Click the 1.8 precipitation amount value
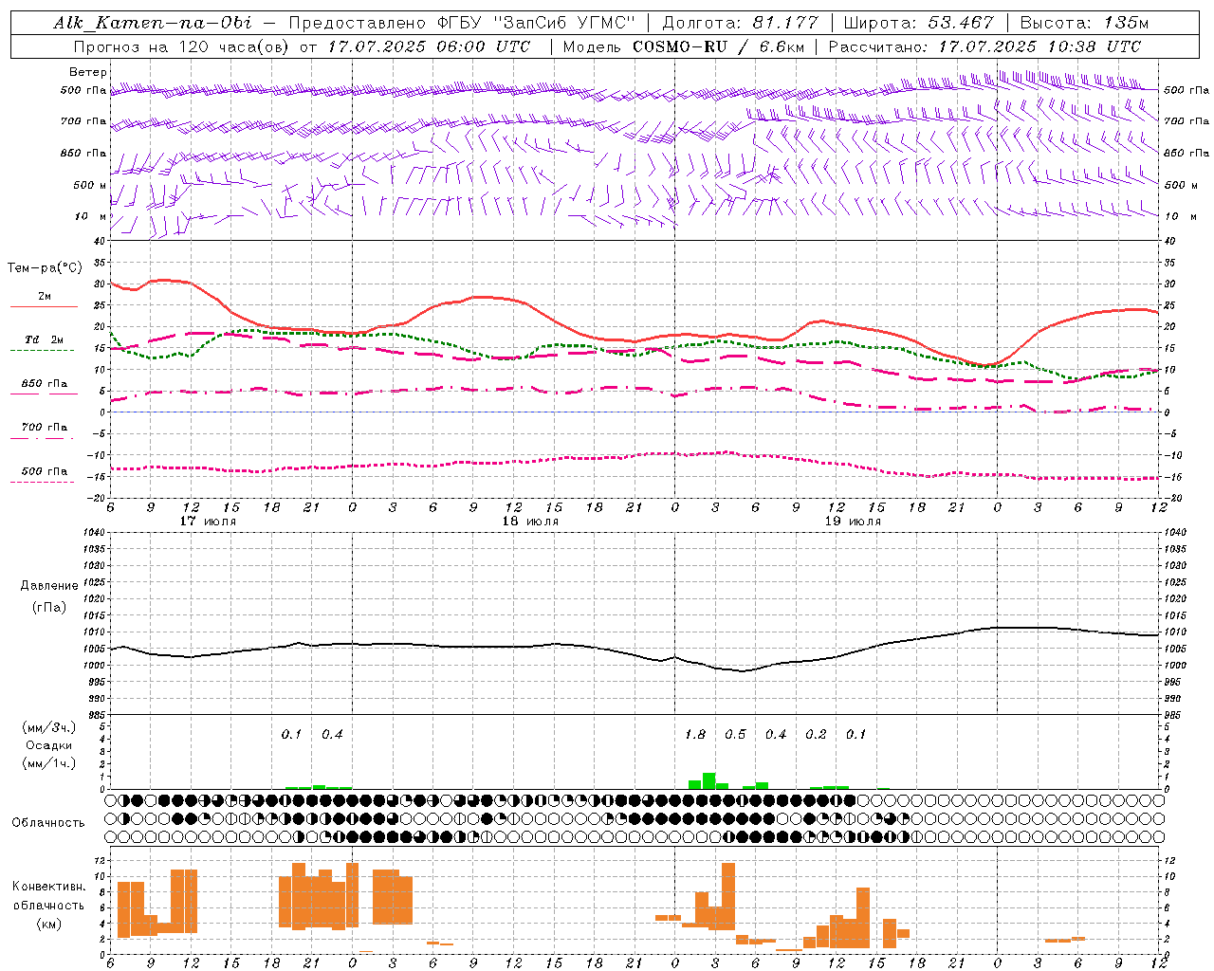The image size is (1214, 971). click(695, 734)
